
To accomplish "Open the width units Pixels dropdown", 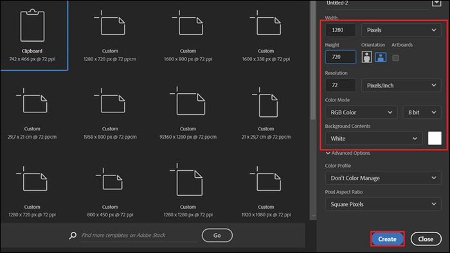I will coord(401,30).
